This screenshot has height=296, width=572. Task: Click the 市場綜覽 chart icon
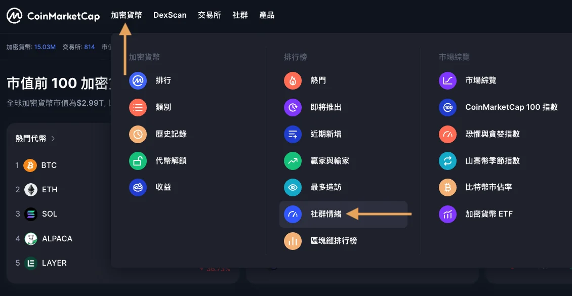(447, 80)
